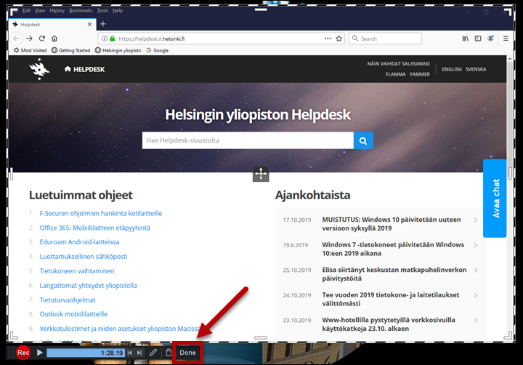Viewport: 523px width, 365px height.
Task: Expand the Www-hotellilla news chevron
Action: pyautogui.click(x=476, y=320)
